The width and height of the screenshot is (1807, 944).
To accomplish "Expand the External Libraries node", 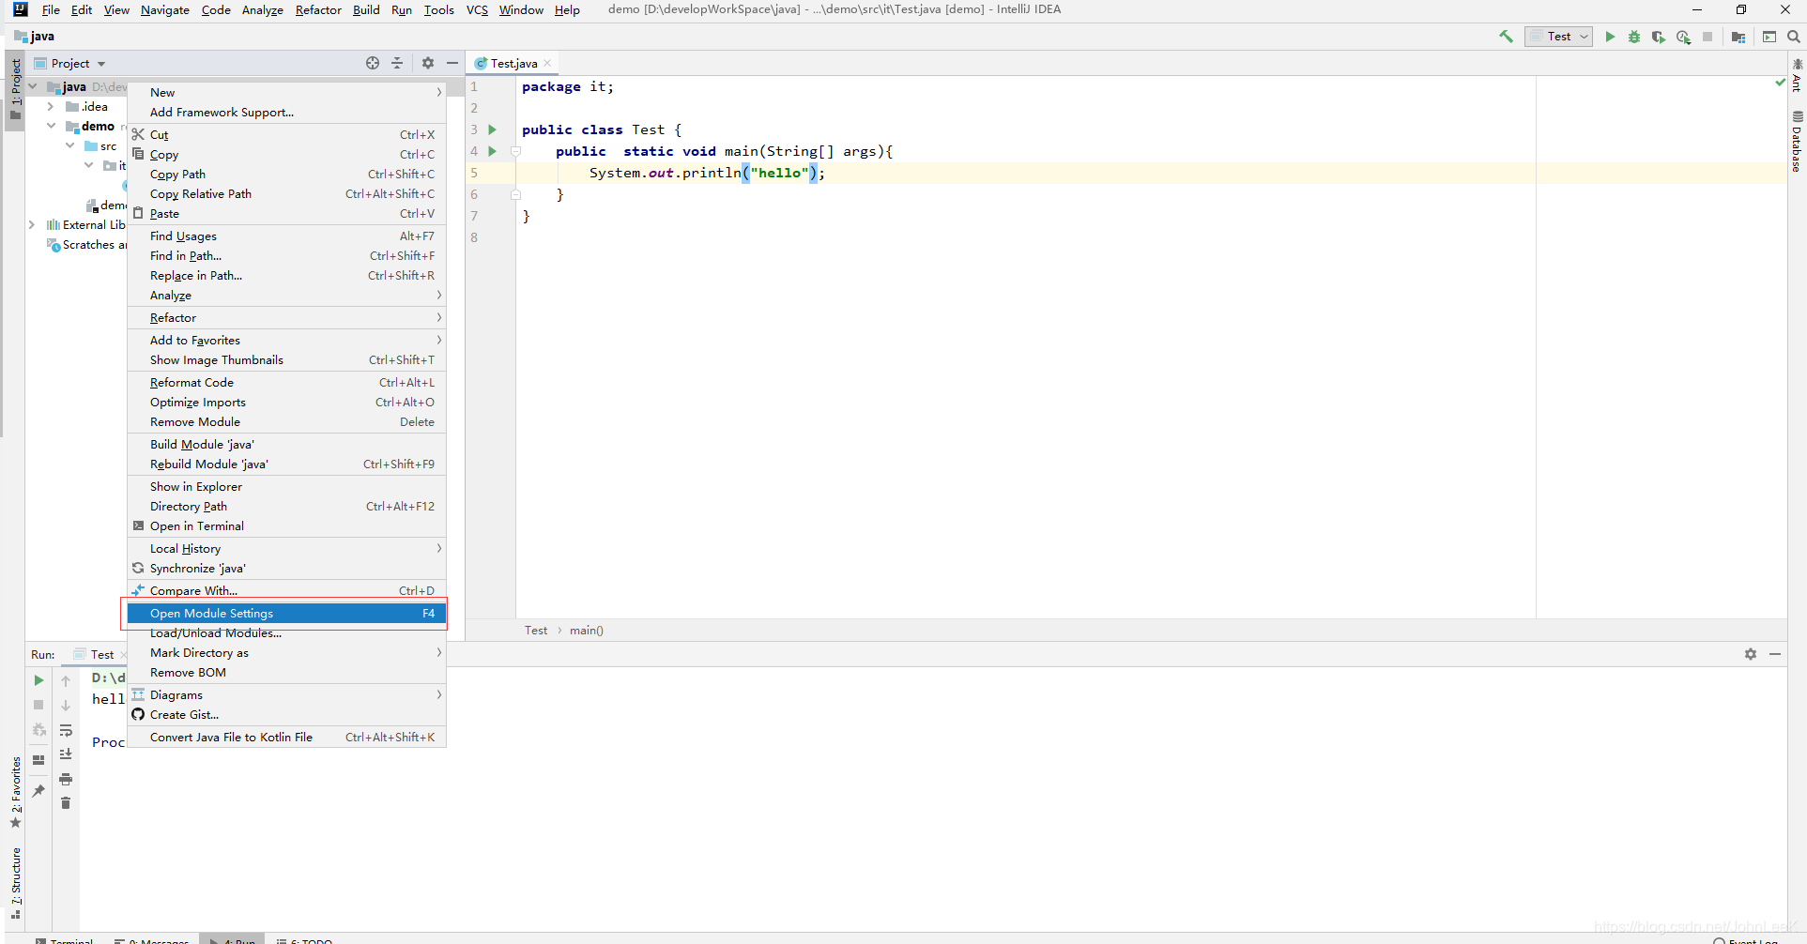I will [31, 224].
